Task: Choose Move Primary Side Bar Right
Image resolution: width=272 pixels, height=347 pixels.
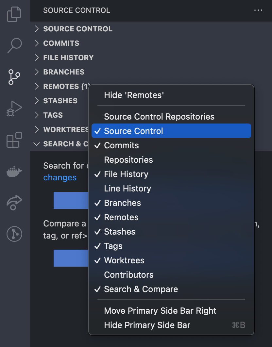Action: tap(160, 311)
